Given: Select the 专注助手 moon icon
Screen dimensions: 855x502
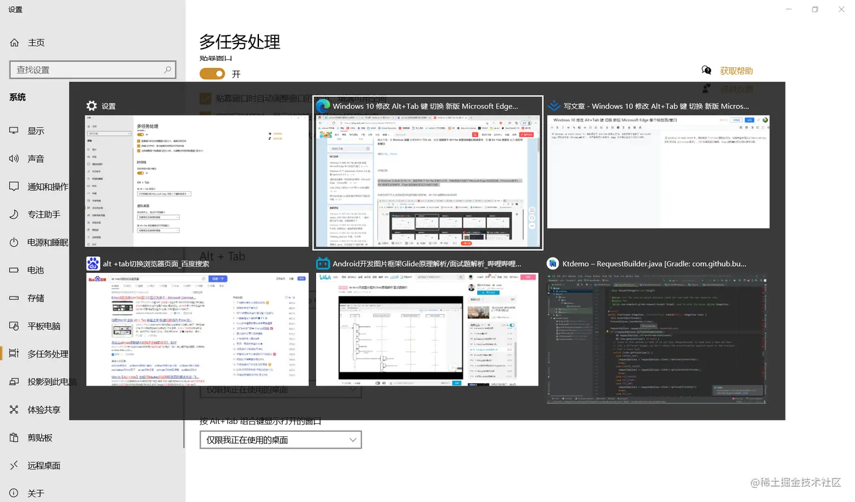Looking at the screenshot, I should click(14, 214).
